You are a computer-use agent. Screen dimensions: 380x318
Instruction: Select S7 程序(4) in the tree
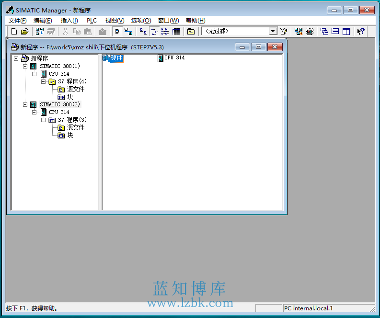coord(72,81)
